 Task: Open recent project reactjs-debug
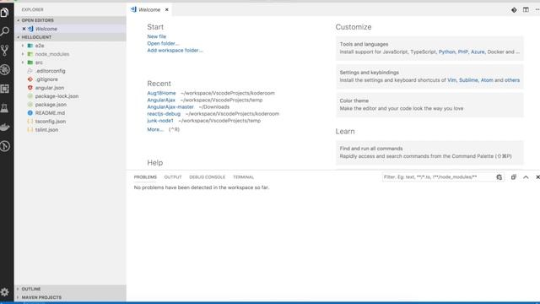coord(164,114)
